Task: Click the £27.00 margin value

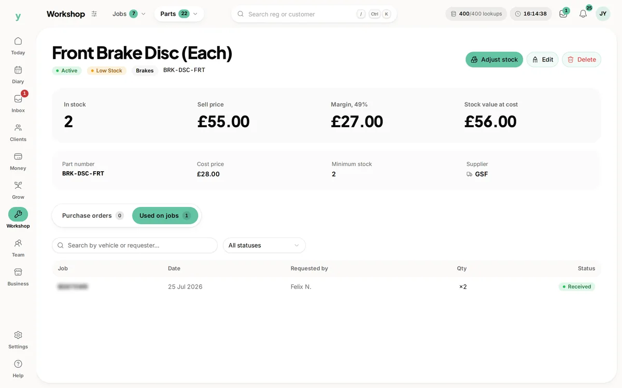Action: [357, 122]
